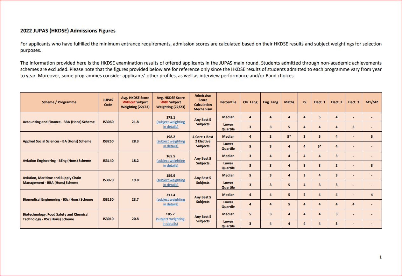
Task: Click 'Median' label in Accounting and Finance row
Action: point(228,117)
